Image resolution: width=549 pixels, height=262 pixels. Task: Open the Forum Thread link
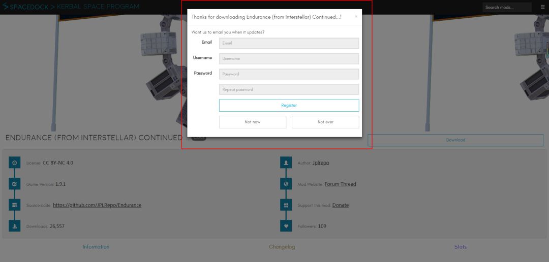pyautogui.click(x=340, y=184)
